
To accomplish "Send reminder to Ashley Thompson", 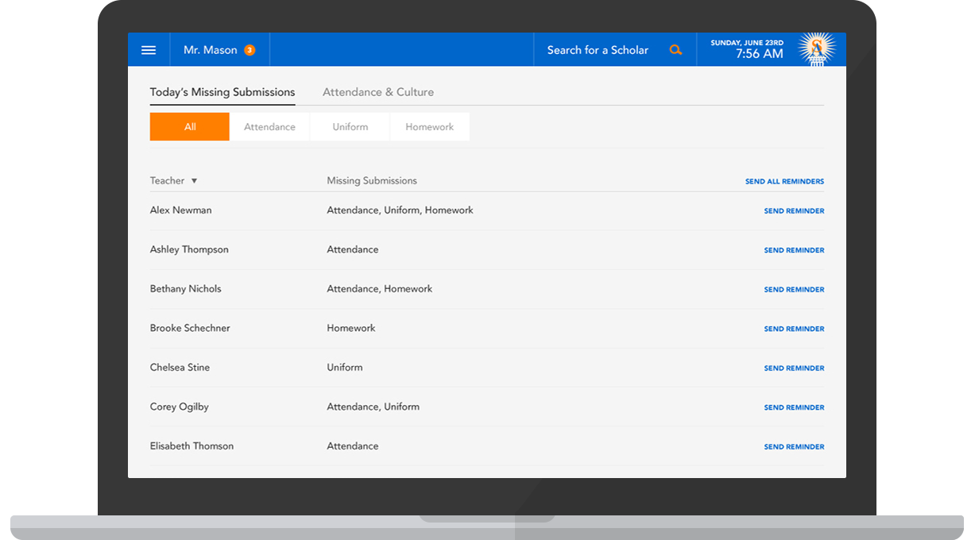I will coord(794,250).
